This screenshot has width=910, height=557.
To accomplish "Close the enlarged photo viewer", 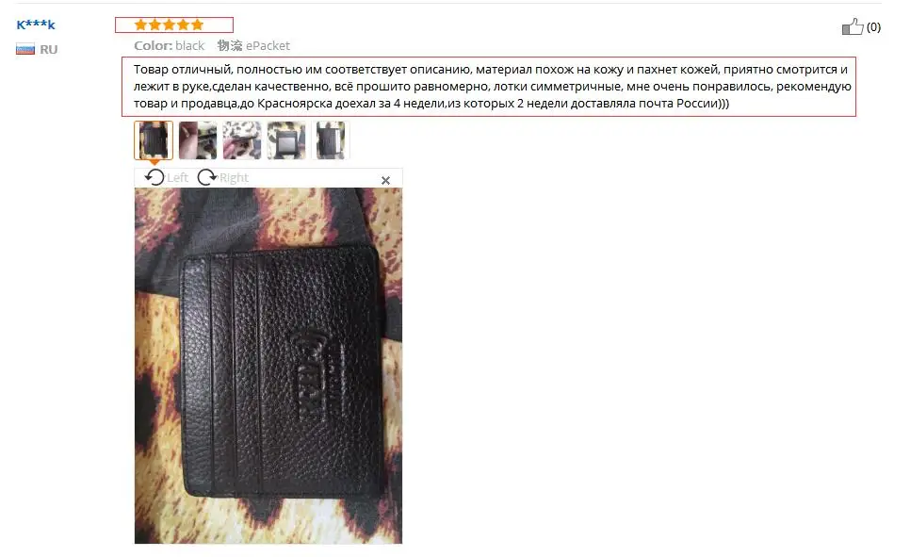I will pos(385,181).
